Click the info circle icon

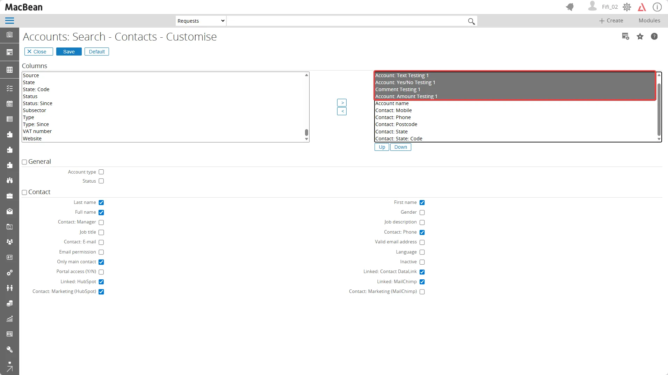click(657, 7)
